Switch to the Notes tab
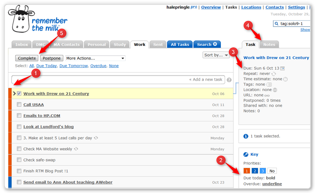Viewport: 315px width, 193px height. coord(269,45)
